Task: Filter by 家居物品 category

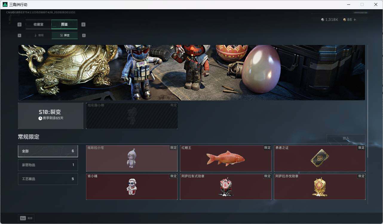Action: click(48, 165)
